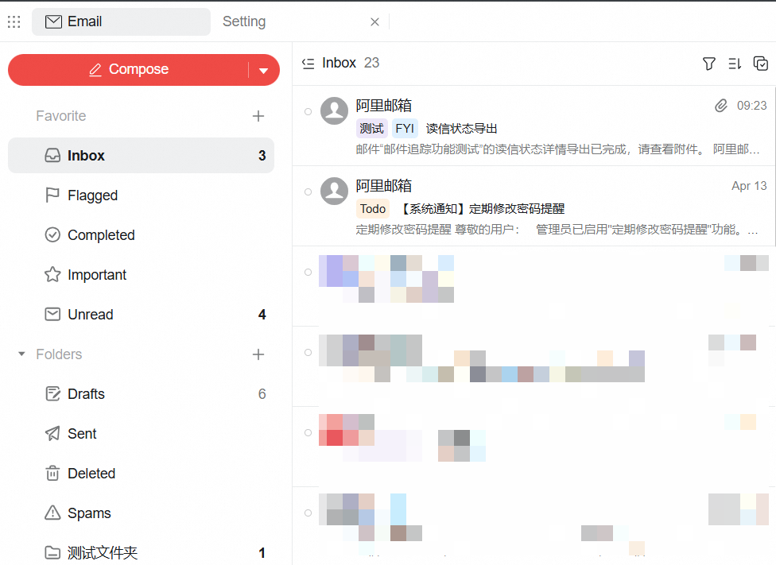Click sender avatar of 定期修改密码提醒 email
This screenshot has height=565, width=776.
(x=334, y=191)
